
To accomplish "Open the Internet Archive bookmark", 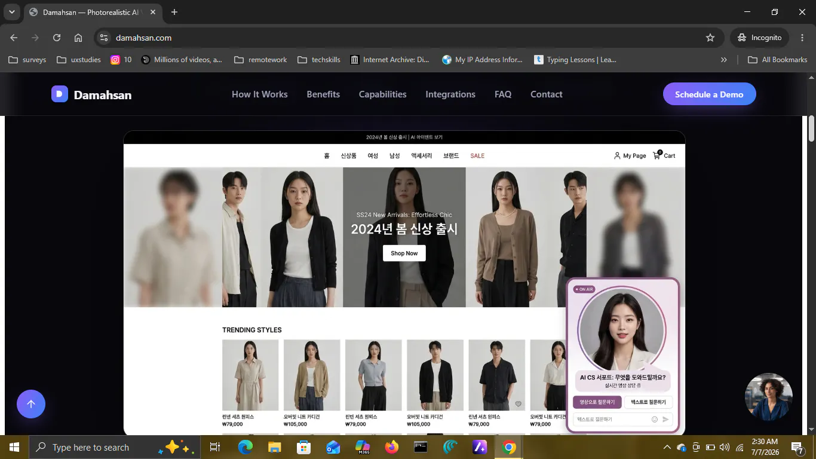I will [389, 60].
